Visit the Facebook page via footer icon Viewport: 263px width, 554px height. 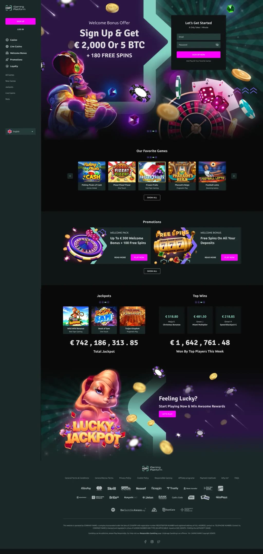click(x=145, y=542)
